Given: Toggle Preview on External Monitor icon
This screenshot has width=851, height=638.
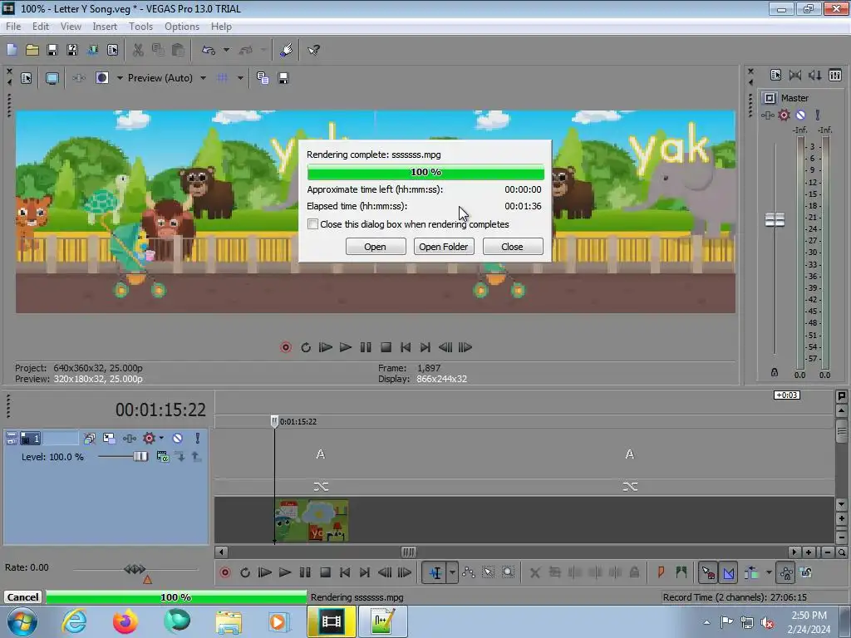Looking at the screenshot, I should point(52,78).
